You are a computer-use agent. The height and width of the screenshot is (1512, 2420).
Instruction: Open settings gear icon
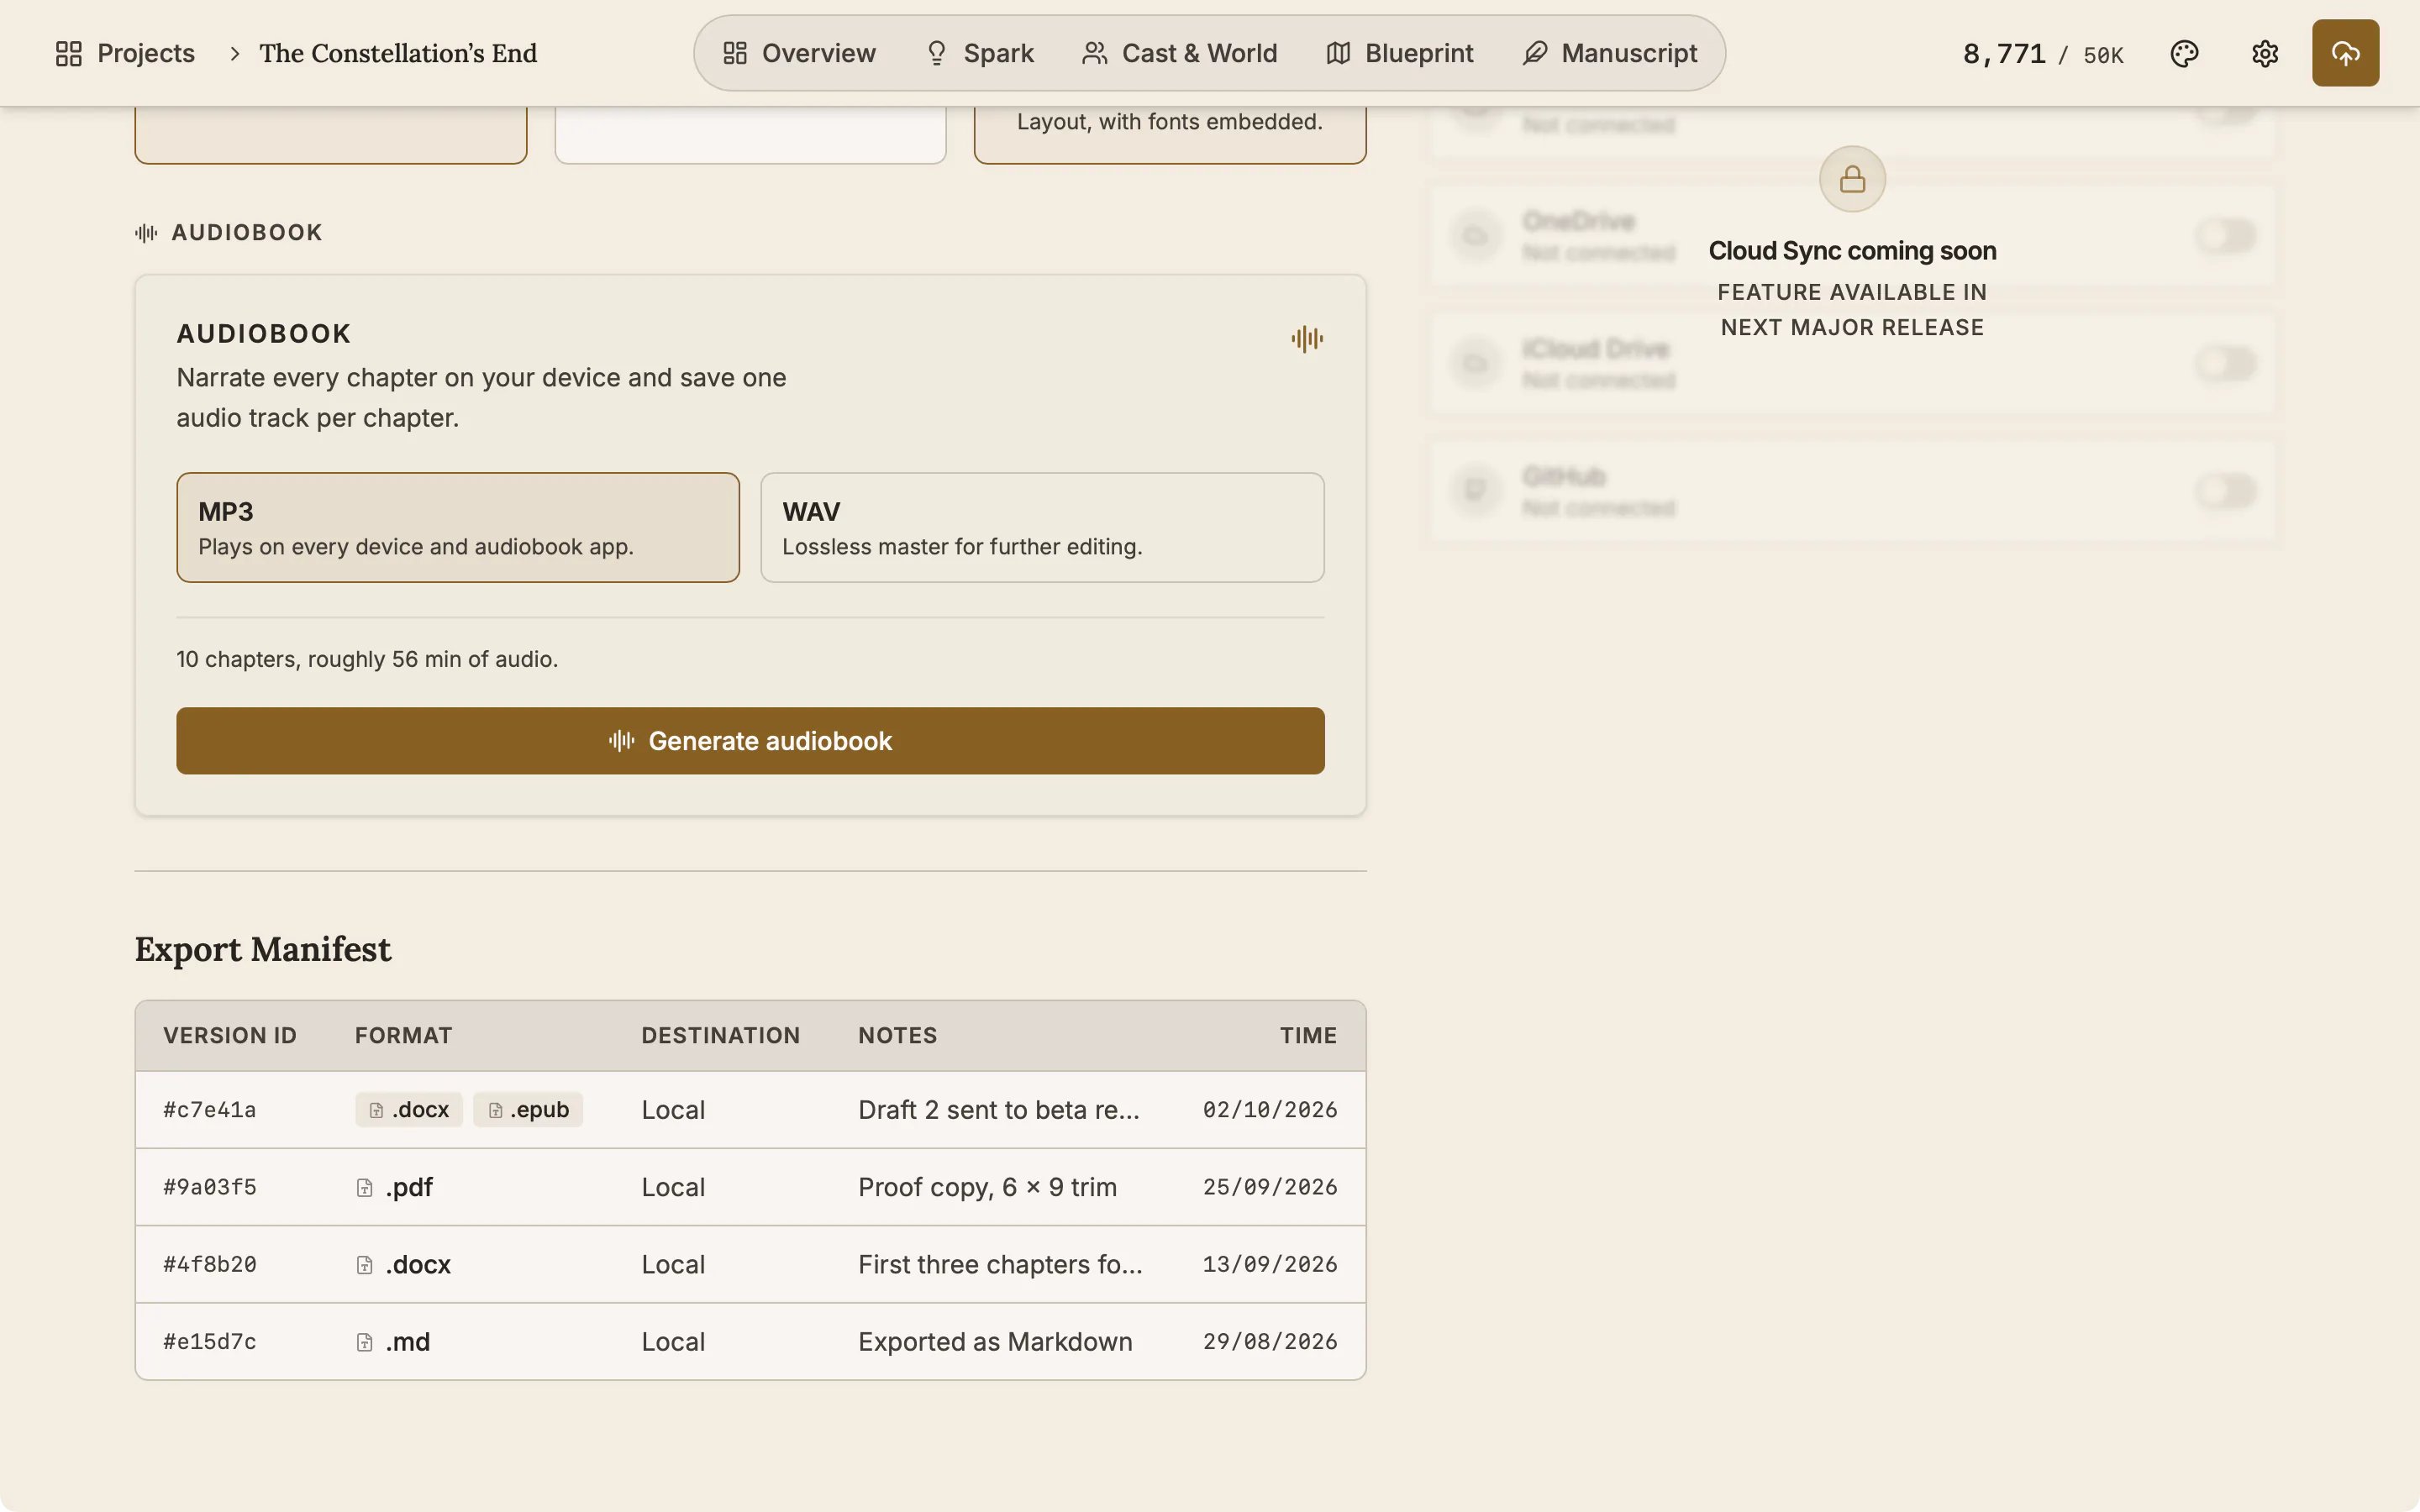click(2265, 53)
